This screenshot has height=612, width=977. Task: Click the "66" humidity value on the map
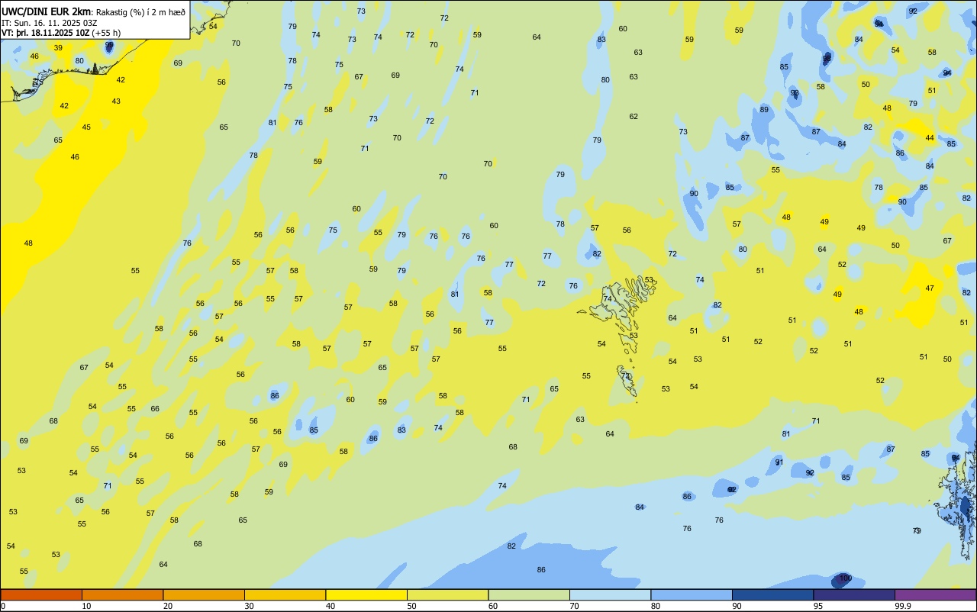point(155,408)
